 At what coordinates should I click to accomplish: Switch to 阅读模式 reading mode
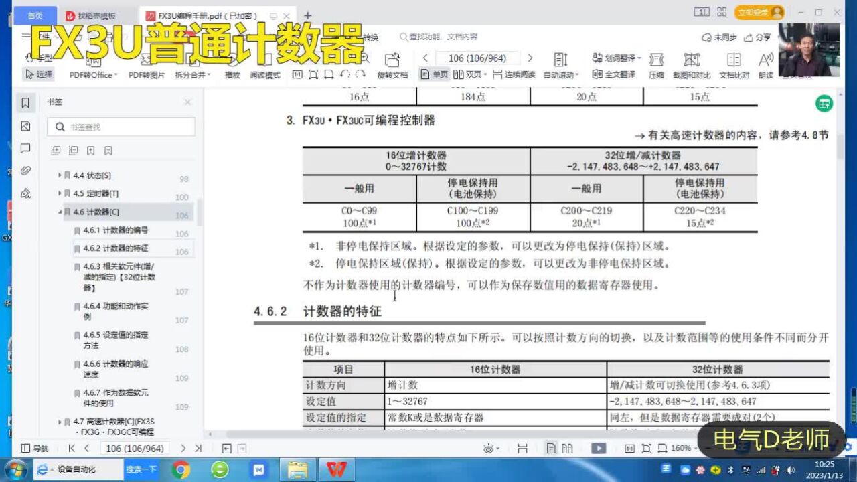point(265,75)
